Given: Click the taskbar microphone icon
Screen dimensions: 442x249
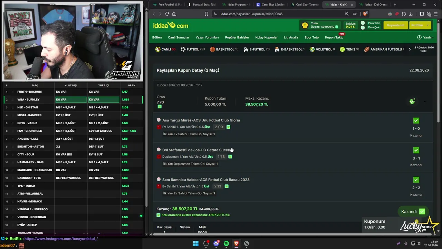Looking at the screenshot, I should 406,243.
